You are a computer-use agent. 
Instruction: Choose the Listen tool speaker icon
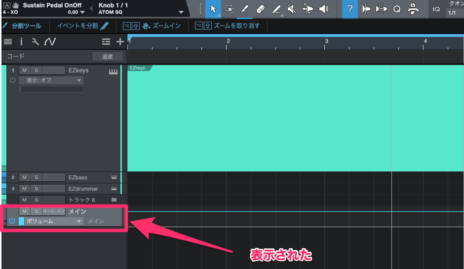point(323,9)
